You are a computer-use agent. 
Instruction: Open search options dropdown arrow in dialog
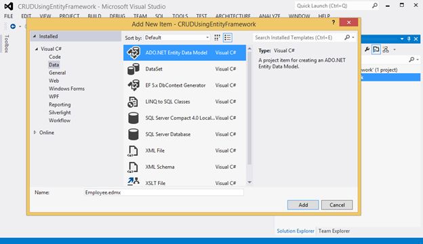(353, 37)
